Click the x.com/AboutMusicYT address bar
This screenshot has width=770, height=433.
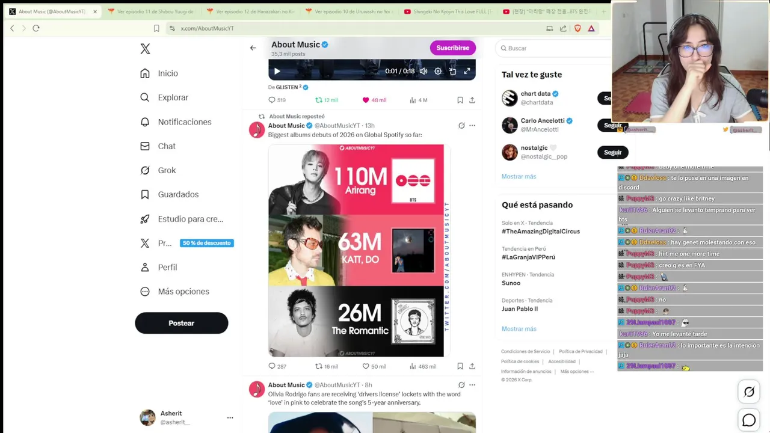(x=355, y=28)
